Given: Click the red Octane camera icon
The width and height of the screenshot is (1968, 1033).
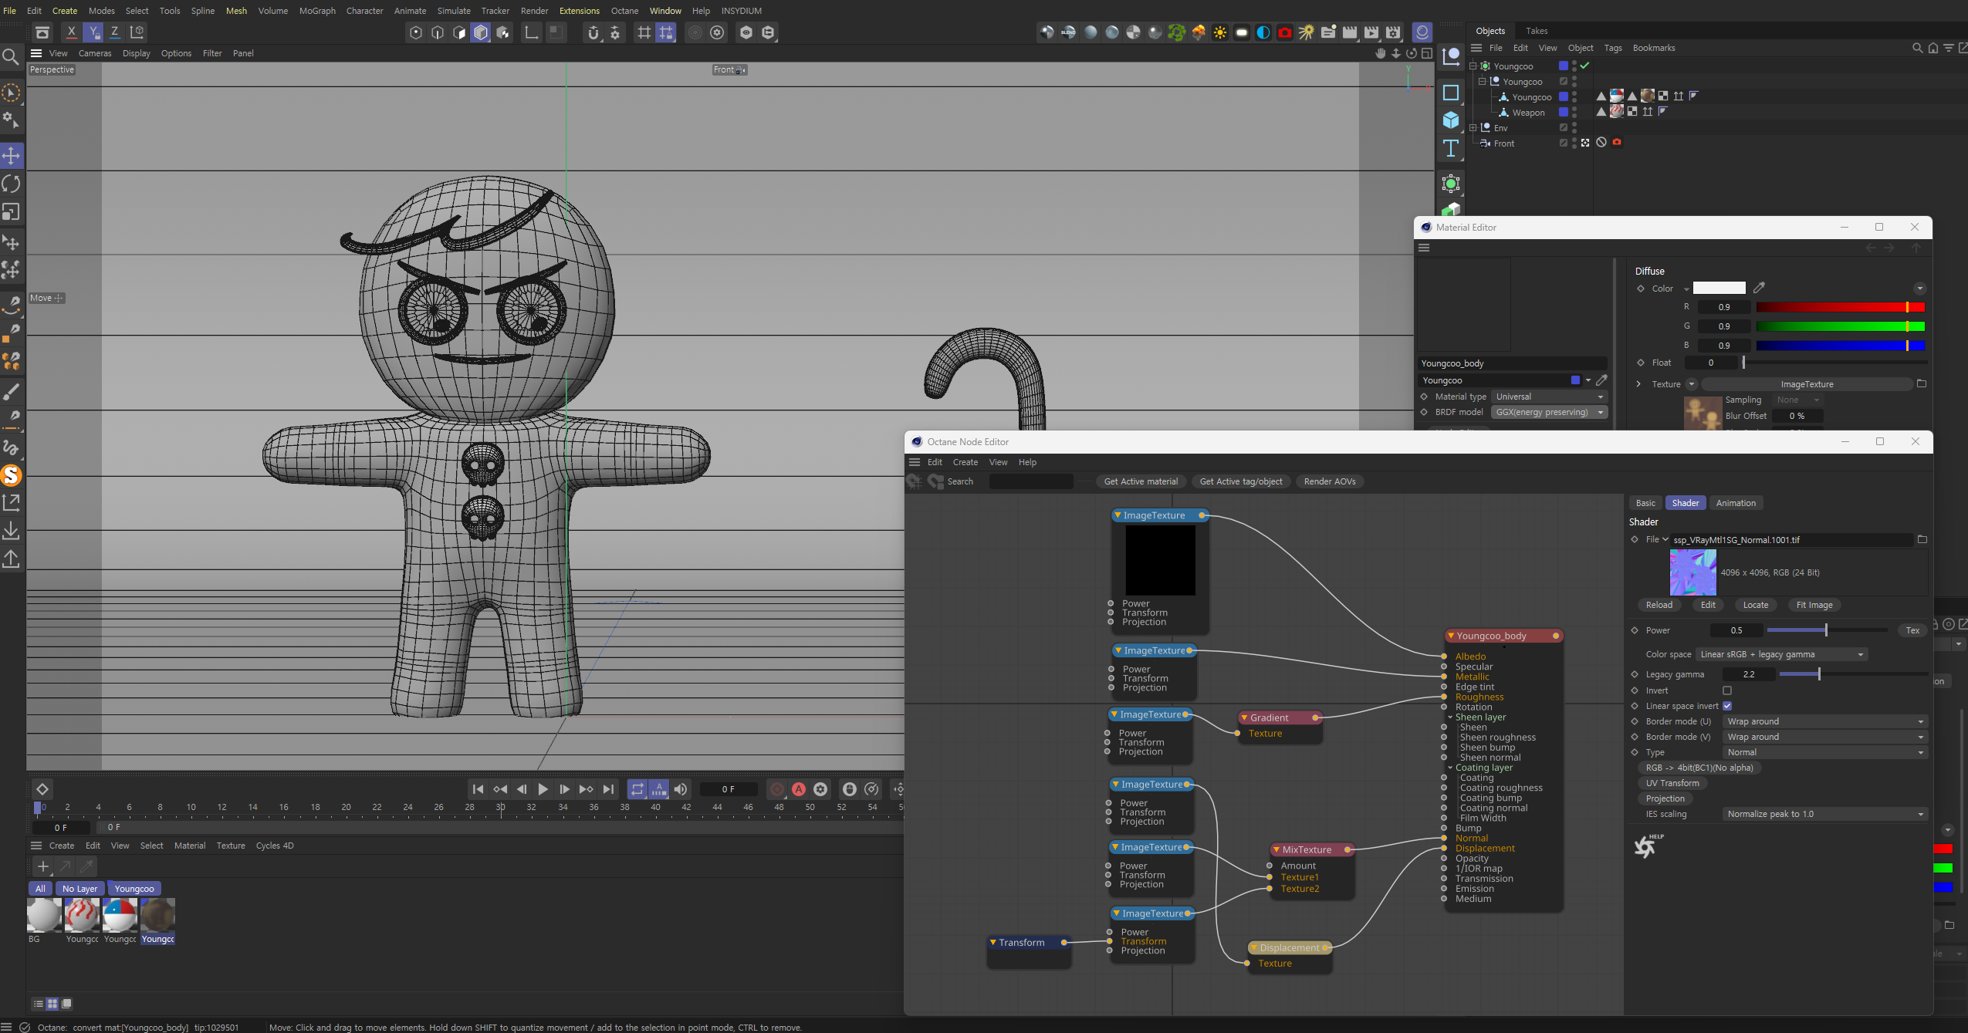Looking at the screenshot, I should (1285, 32).
